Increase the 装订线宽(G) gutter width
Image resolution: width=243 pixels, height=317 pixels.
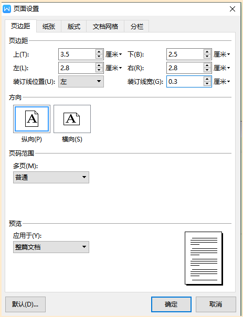click(x=207, y=79)
